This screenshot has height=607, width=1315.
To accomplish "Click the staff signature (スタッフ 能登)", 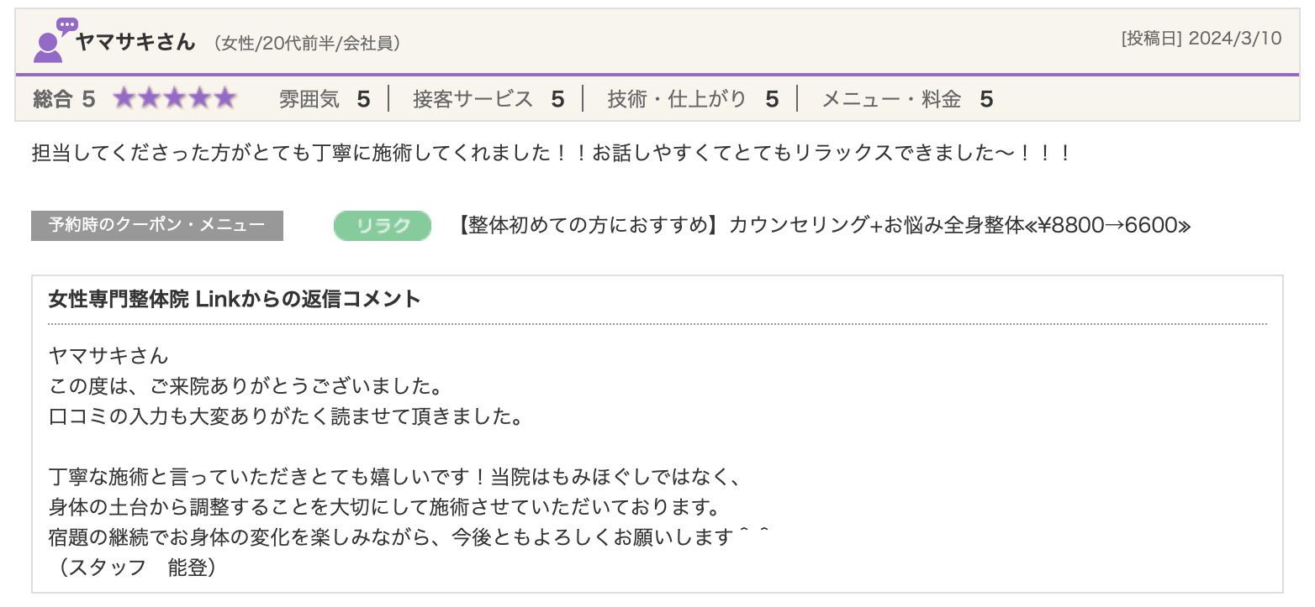I will coord(134,568).
